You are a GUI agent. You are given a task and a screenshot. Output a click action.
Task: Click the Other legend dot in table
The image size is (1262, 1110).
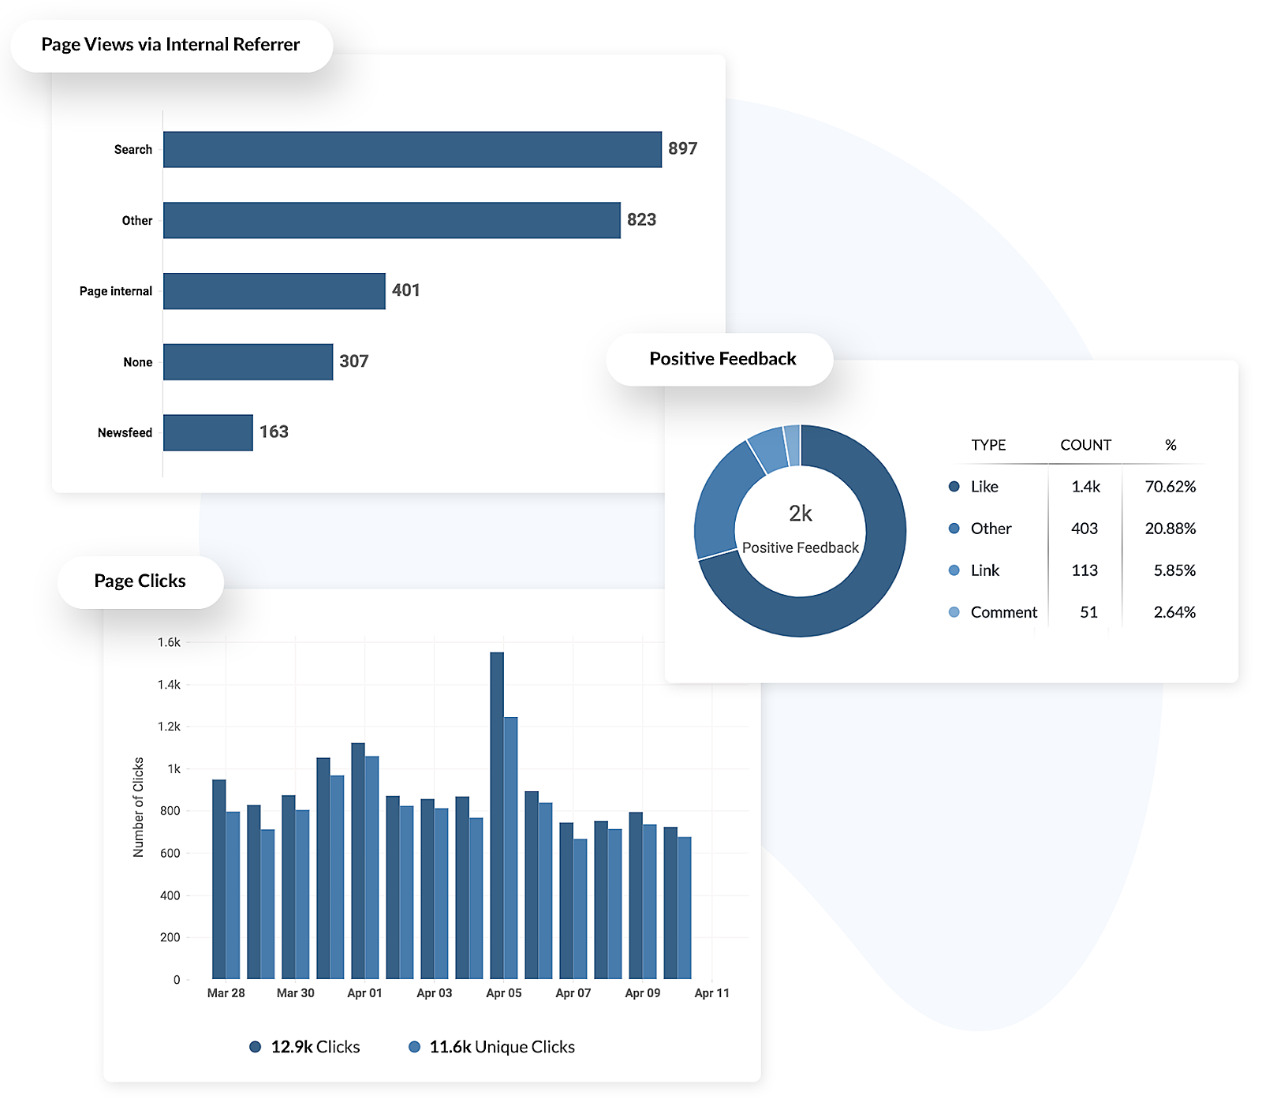tap(954, 529)
